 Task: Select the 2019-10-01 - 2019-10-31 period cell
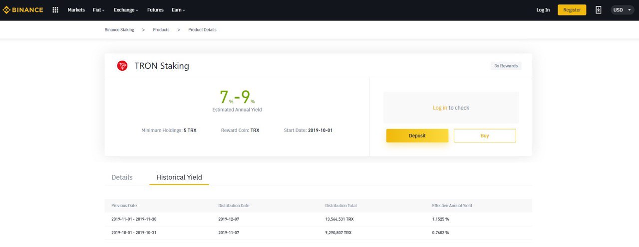[x=134, y=233]
